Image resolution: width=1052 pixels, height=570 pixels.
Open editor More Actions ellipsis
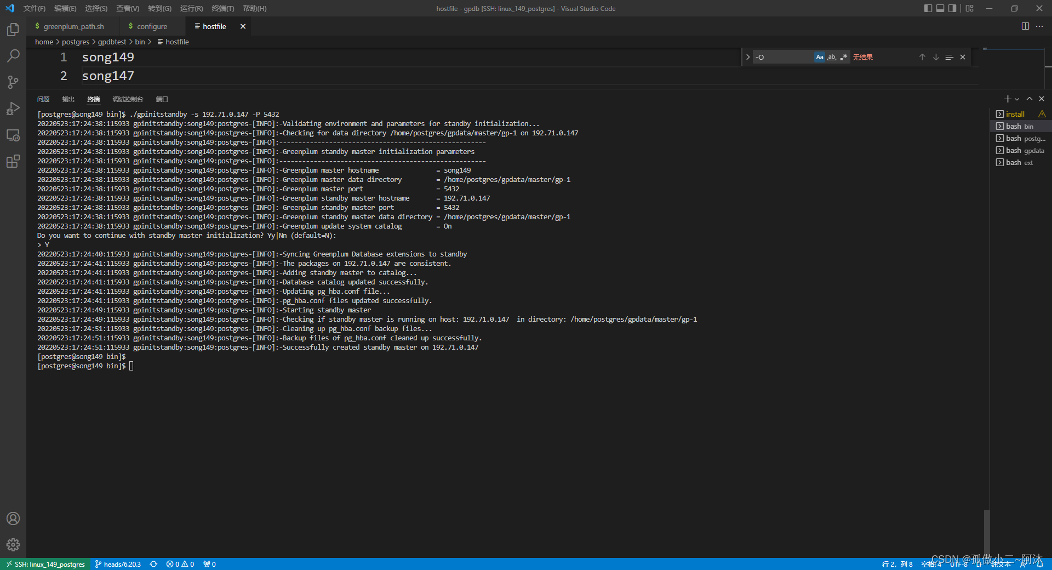point(1039,26)
